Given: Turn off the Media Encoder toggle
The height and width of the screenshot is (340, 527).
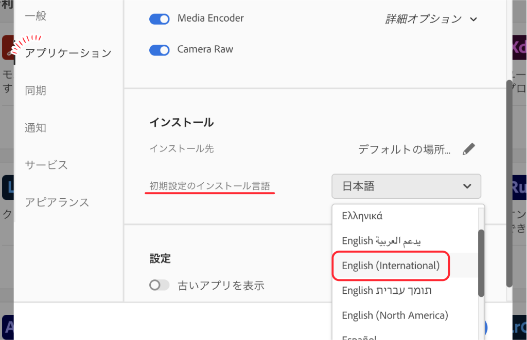Looking at the screenshot, I should (x=160, y=19).
